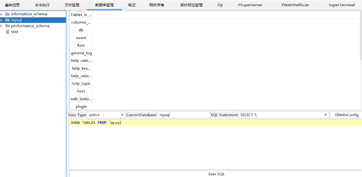Screen dimensions: 362x177
Task: Click the mysql database folder icon
Action: point(7,20)
